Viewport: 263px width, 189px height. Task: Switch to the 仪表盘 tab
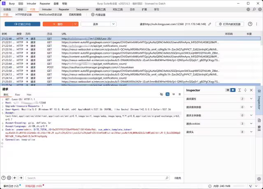7,9
